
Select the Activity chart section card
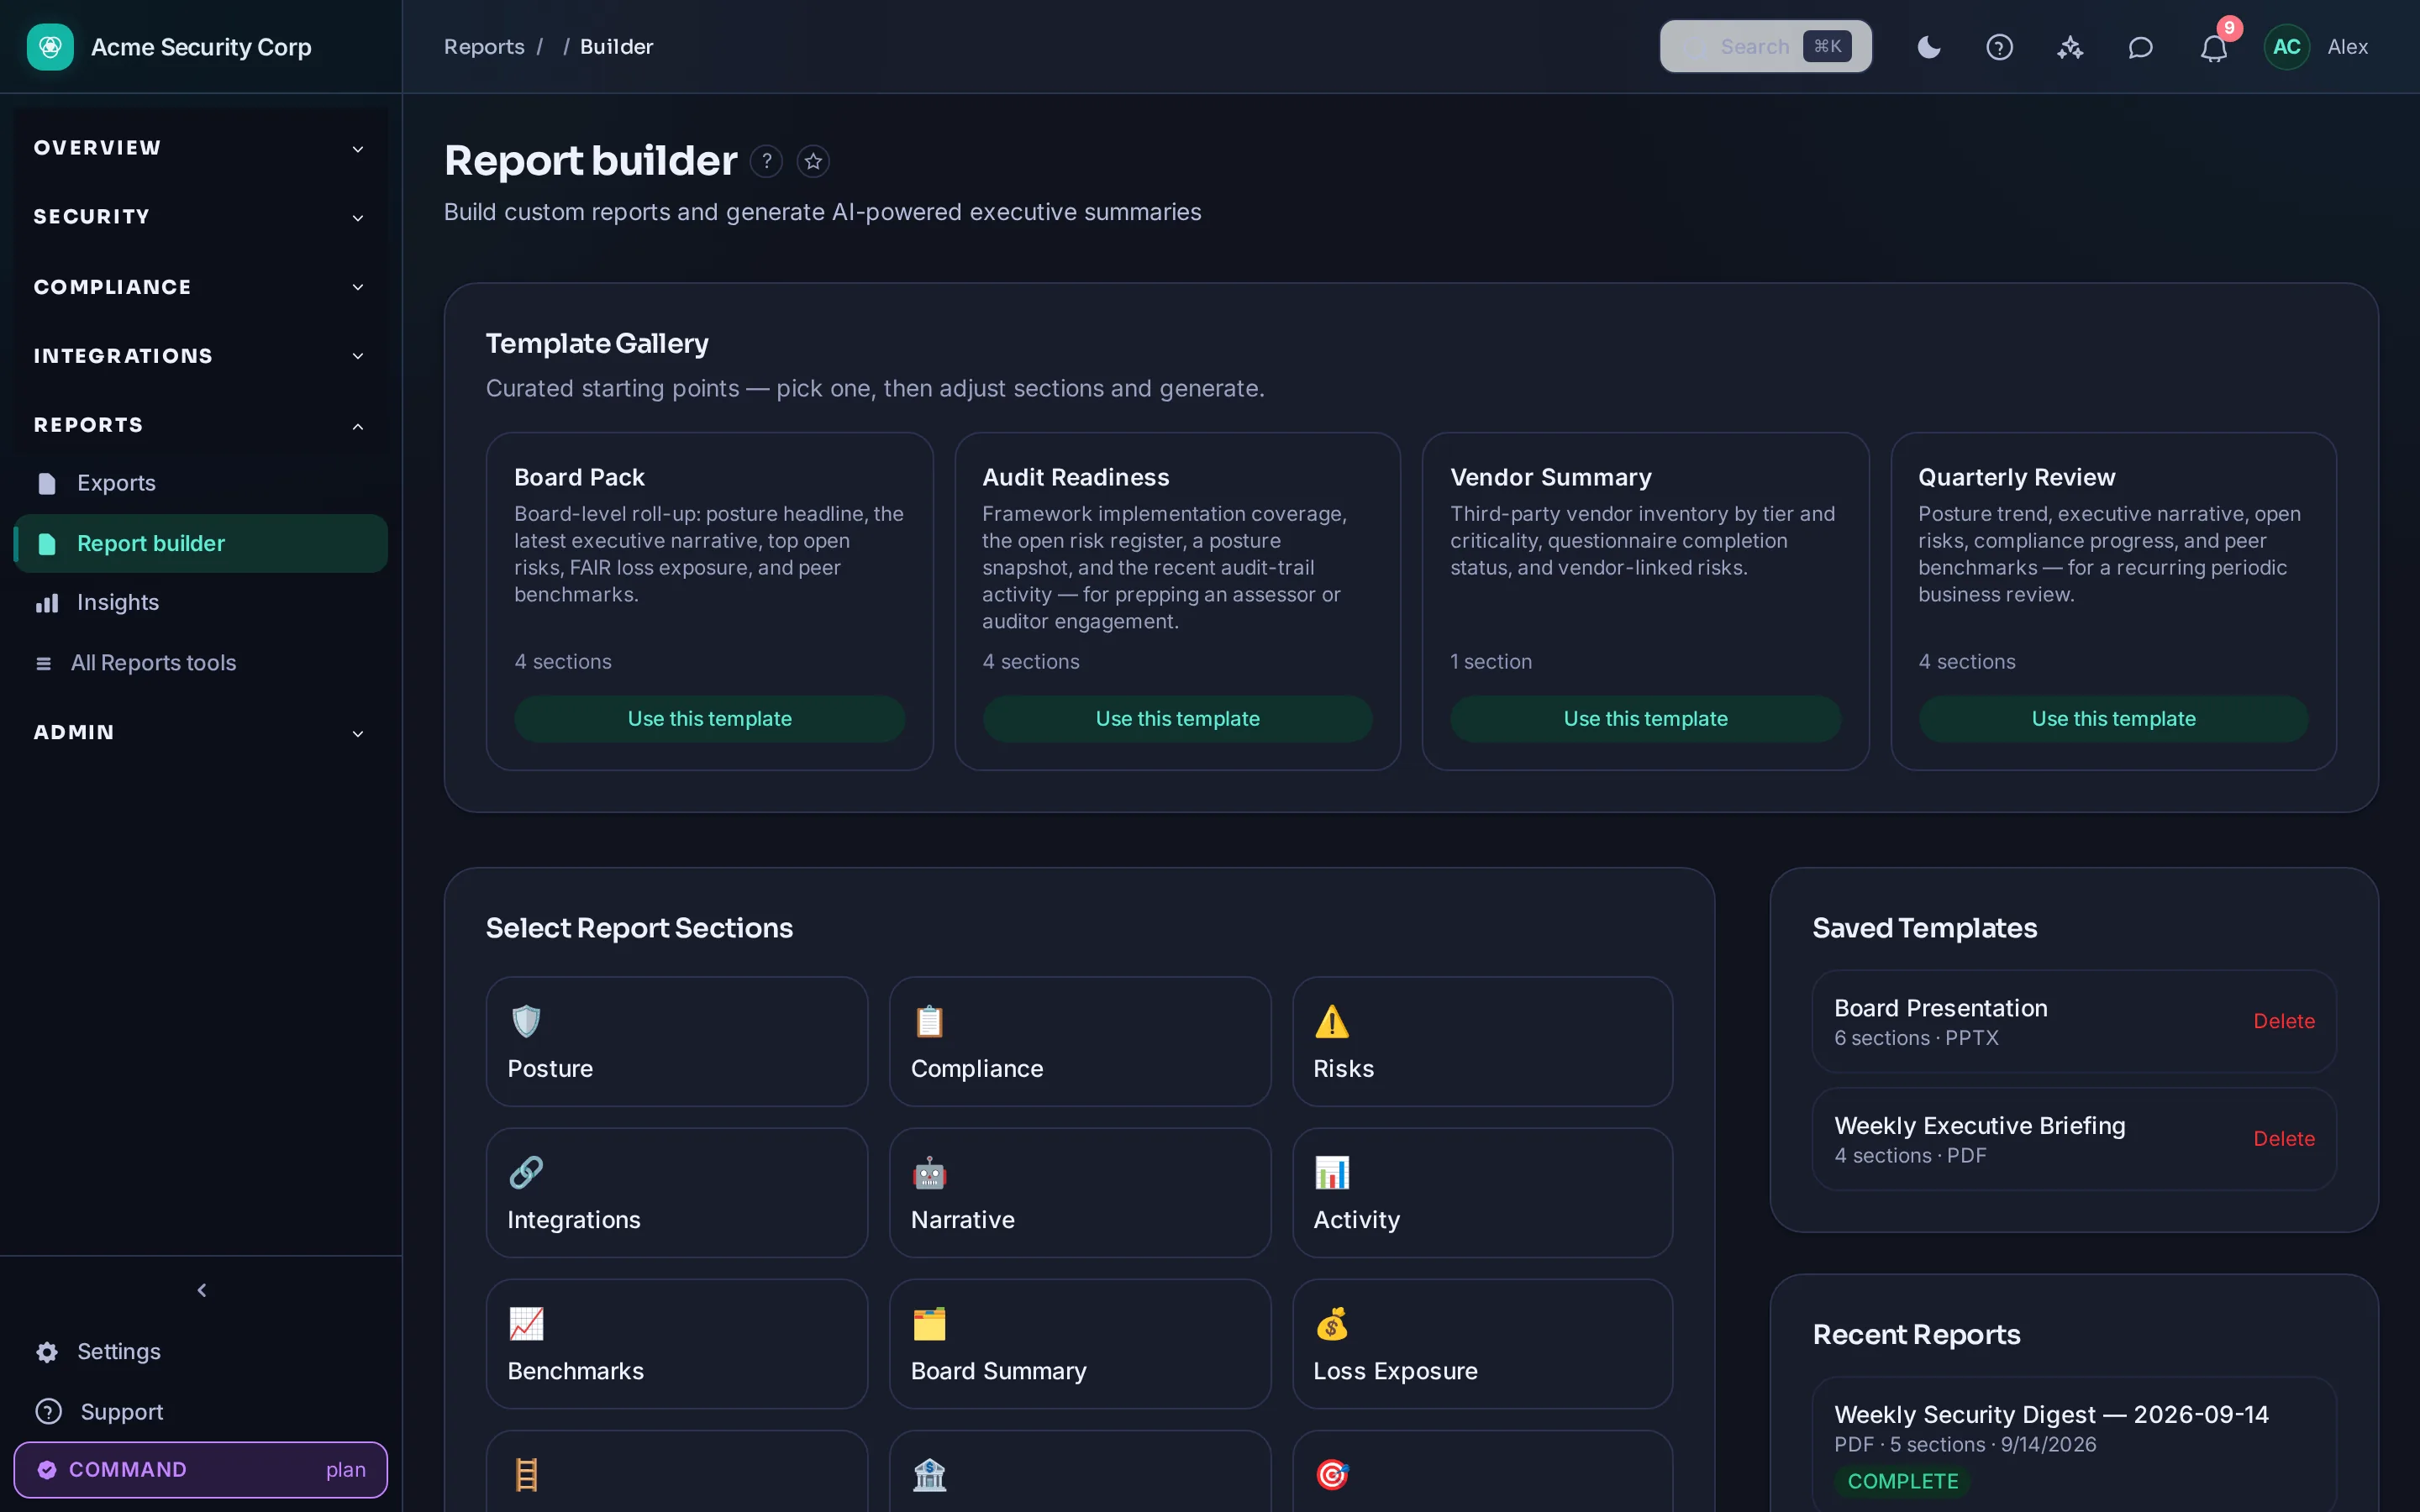(1482, 1192)
